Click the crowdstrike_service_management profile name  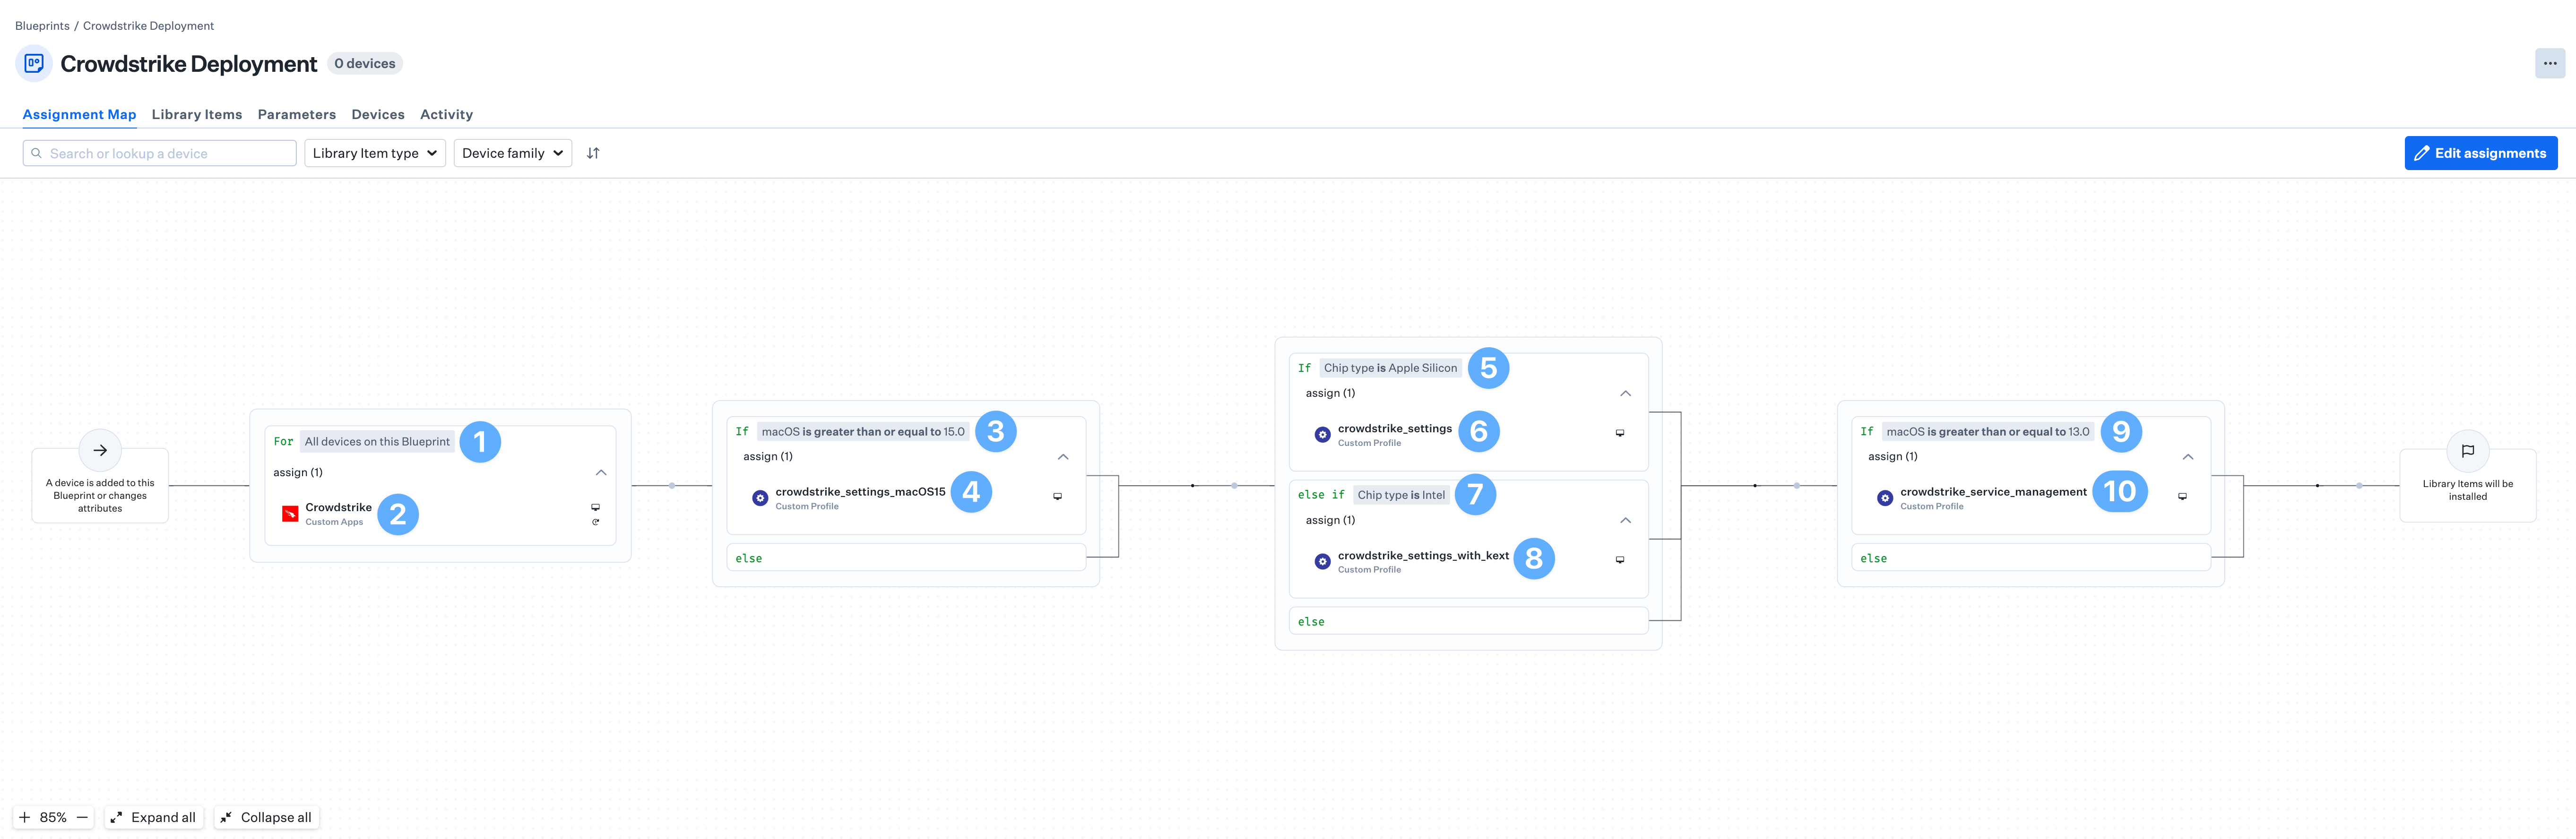tap(1993, 491)
